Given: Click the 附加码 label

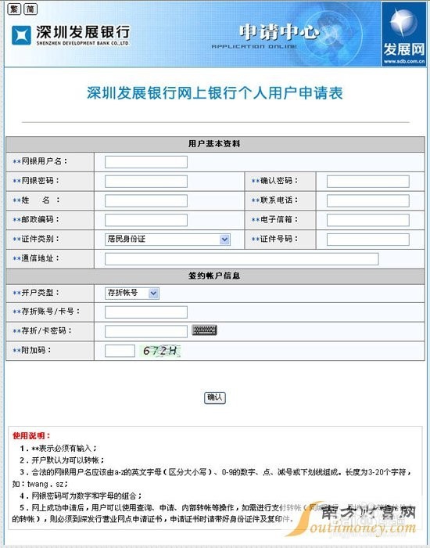Looking at the screenshot, I should [32, 350].
